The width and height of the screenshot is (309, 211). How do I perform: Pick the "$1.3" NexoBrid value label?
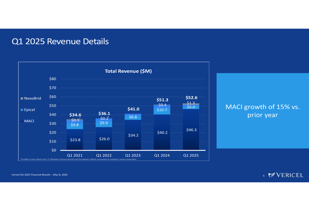pos(191,103)
